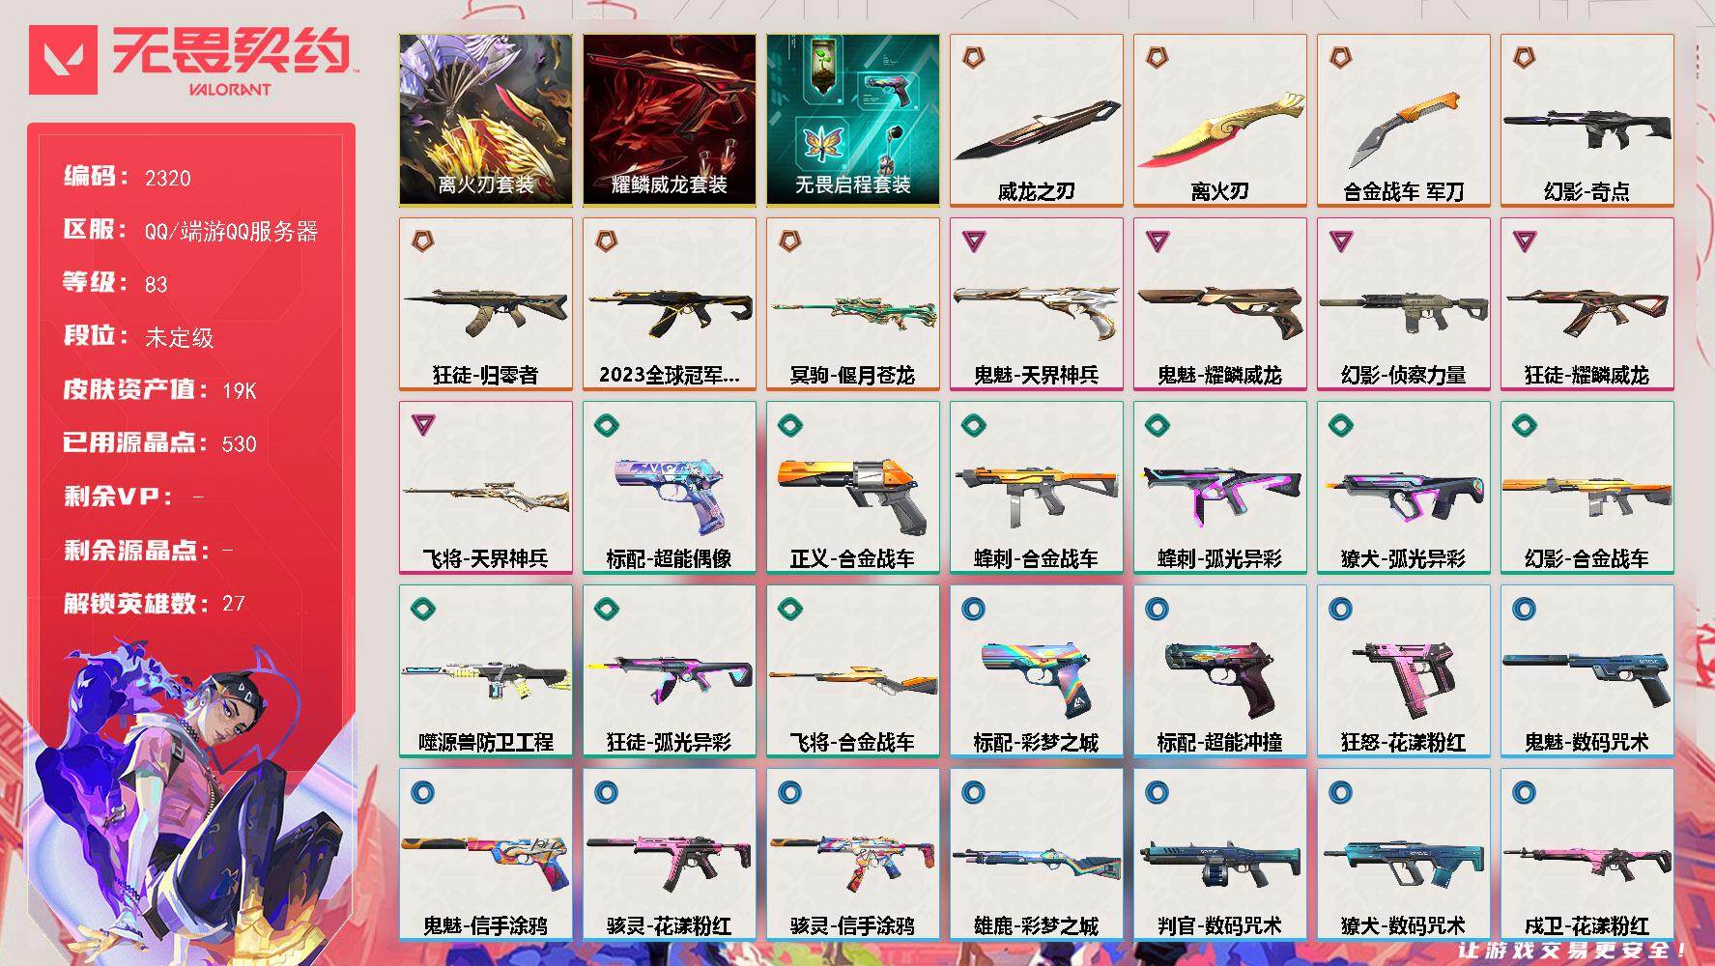Viewport: 1715px width, 966px height.
Task: Click the 戍卫-花漾粉红 rifle skin
Action: pos(1586,855)
